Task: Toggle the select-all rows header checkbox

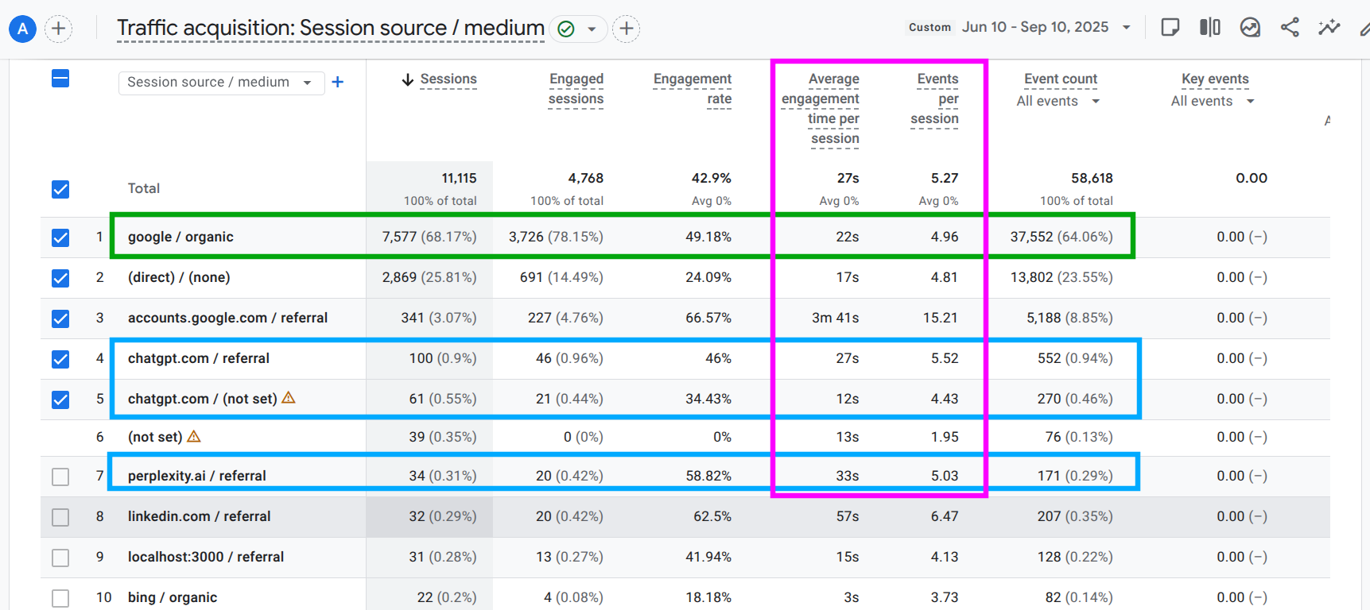Action: point(60,79)
